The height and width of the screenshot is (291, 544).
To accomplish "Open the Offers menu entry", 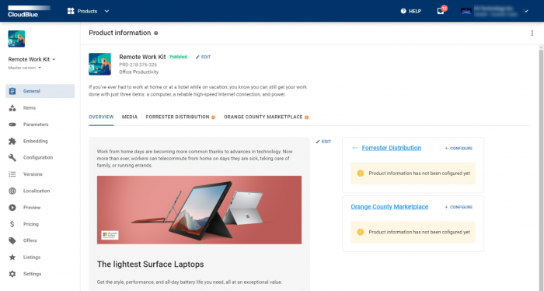I will point(40,240).
